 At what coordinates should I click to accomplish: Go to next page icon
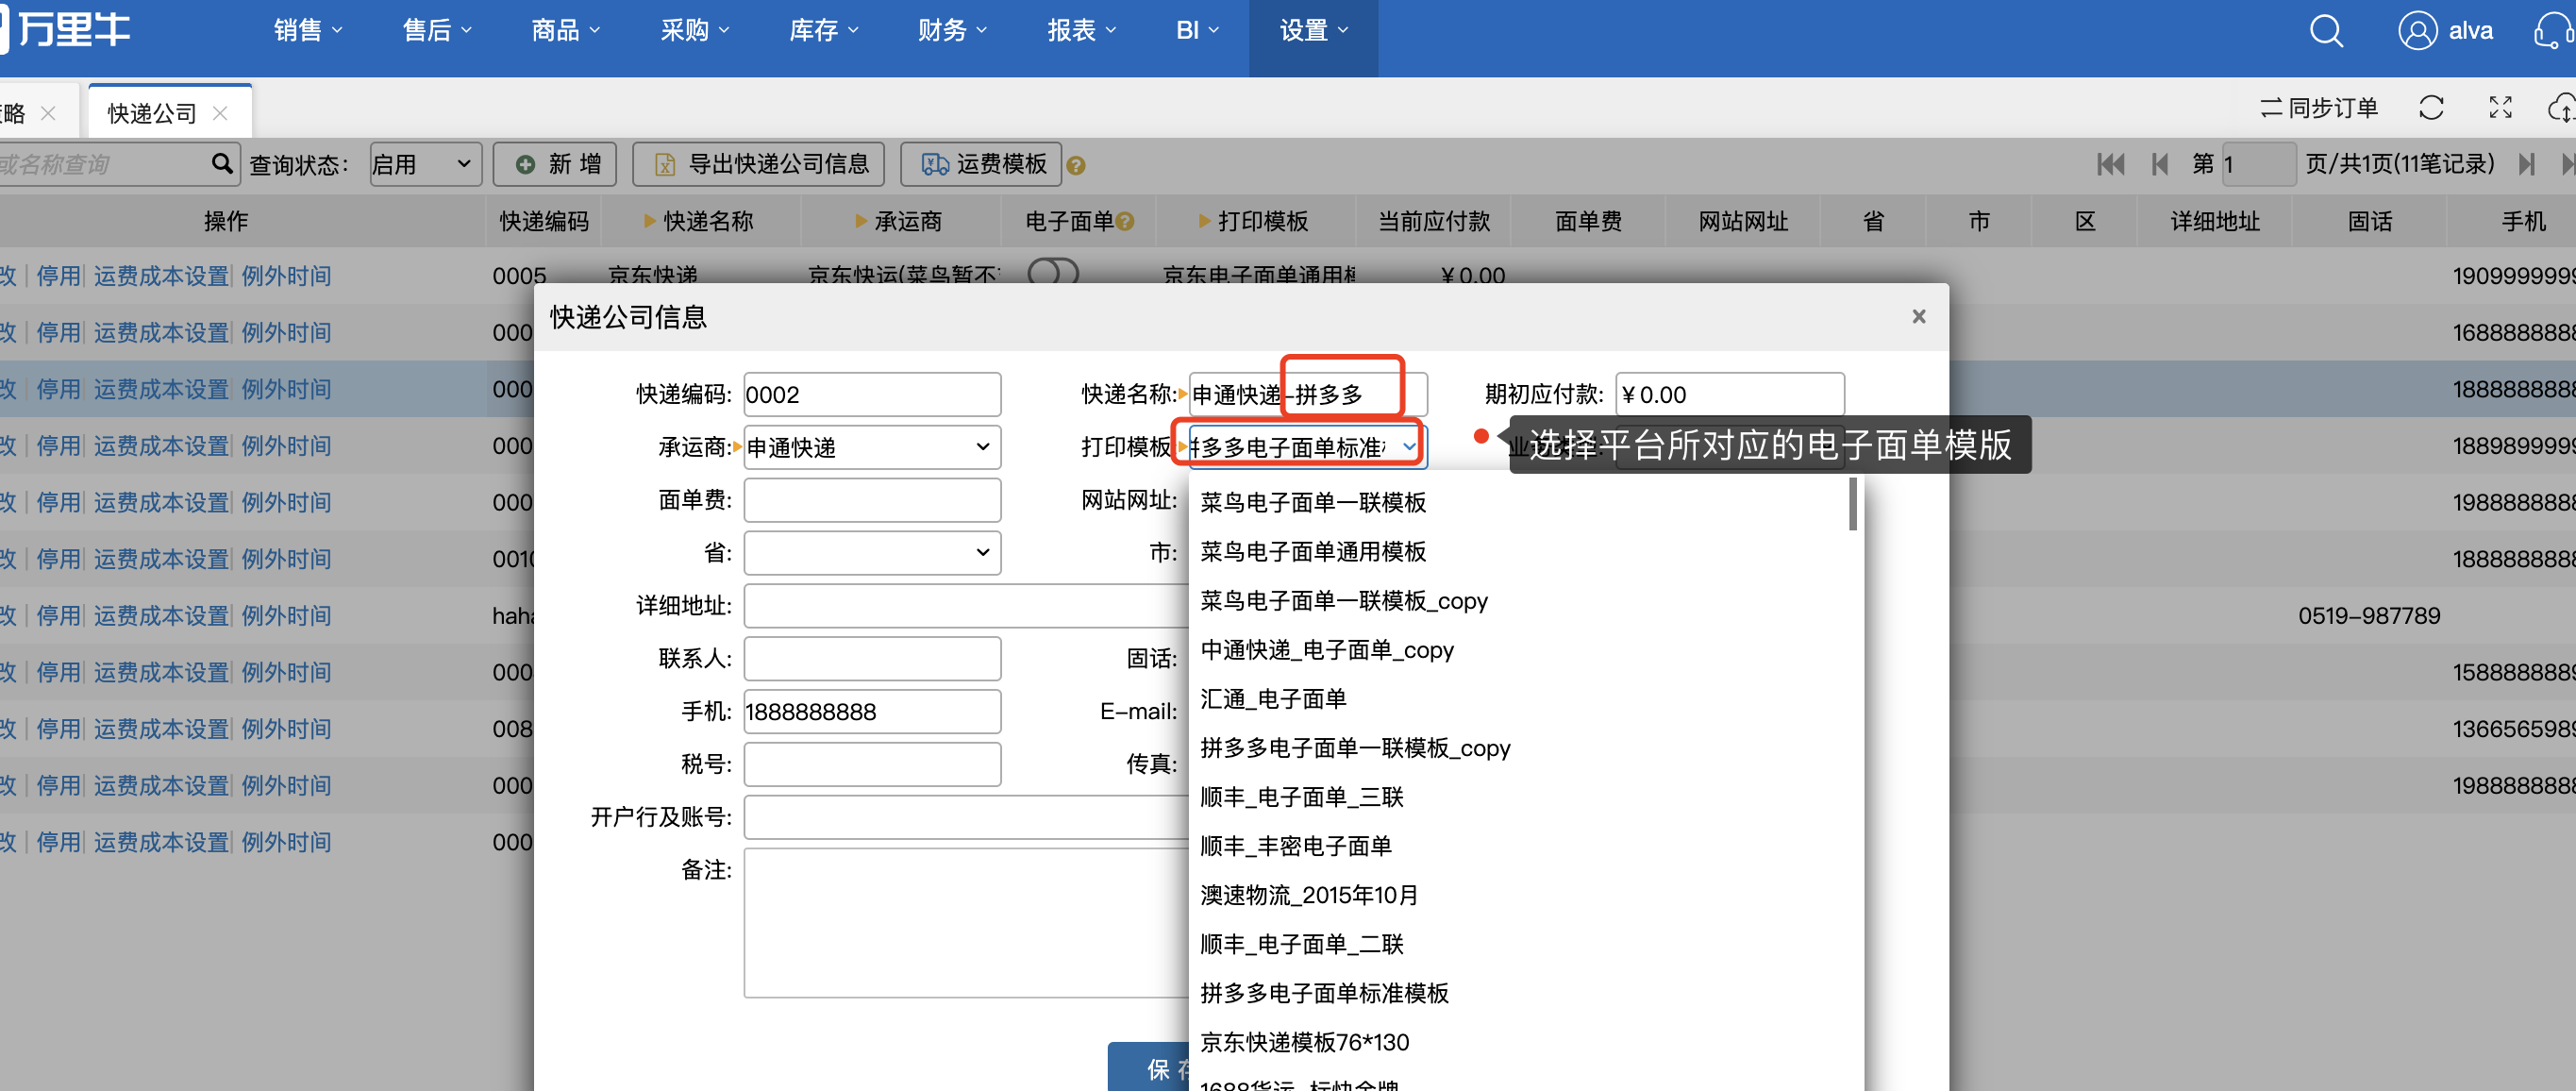[2526, 164]
